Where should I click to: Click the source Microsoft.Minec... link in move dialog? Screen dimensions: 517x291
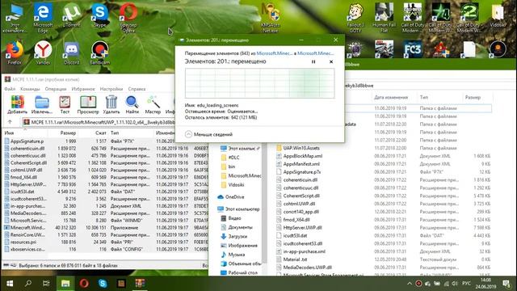pyautogui.click(x=275, y=53)
